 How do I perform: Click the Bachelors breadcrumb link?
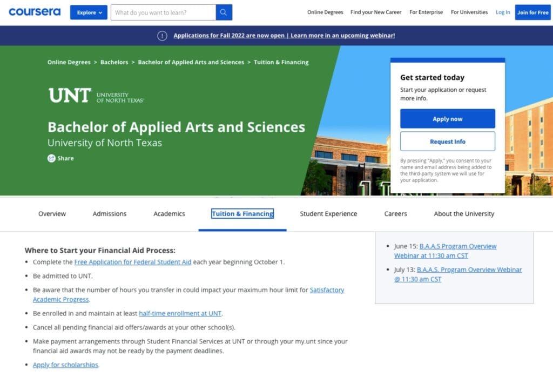(114, 62)
